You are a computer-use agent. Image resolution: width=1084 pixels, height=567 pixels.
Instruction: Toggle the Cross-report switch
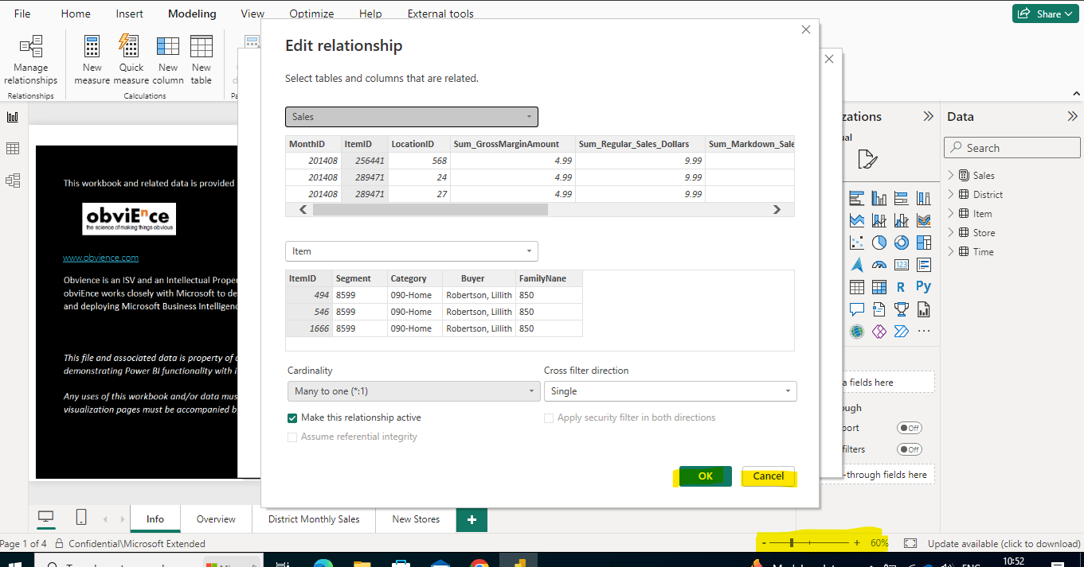[909, 428]
